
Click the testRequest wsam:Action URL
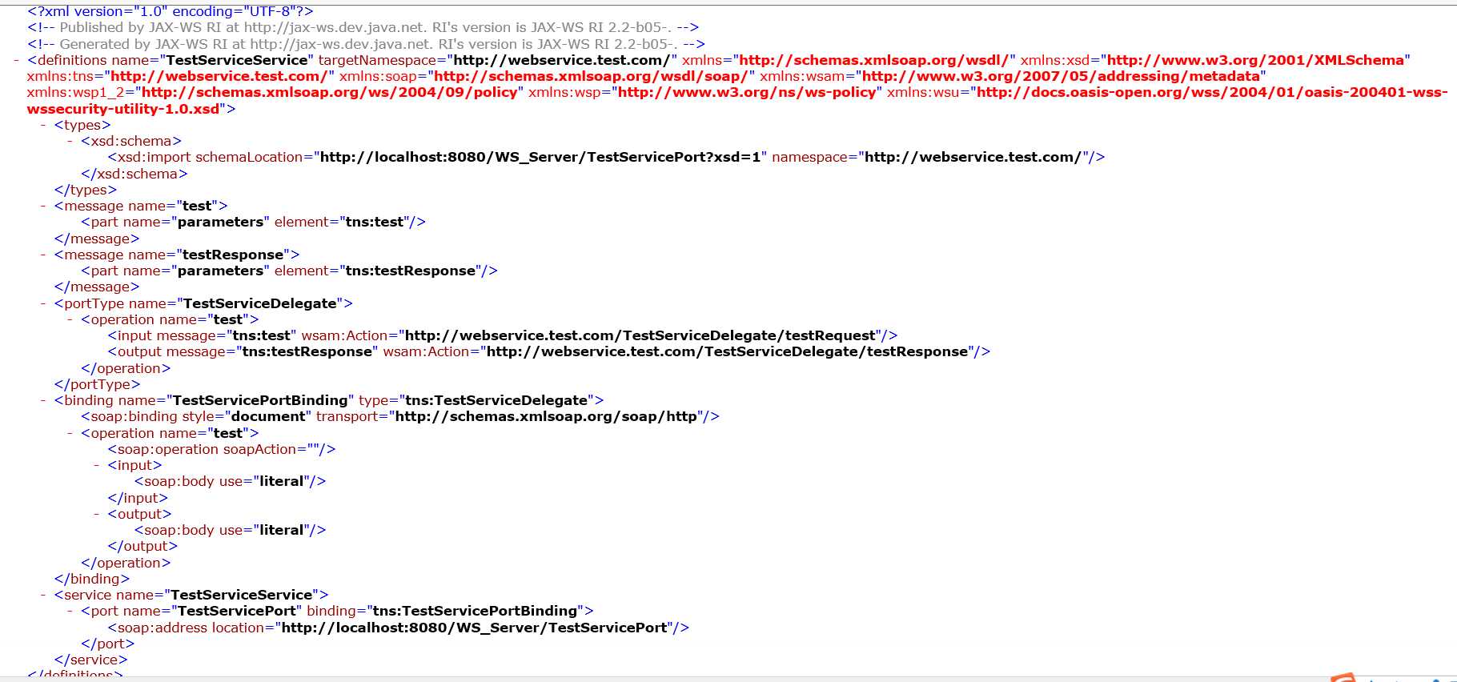click(x=640, y=335)
